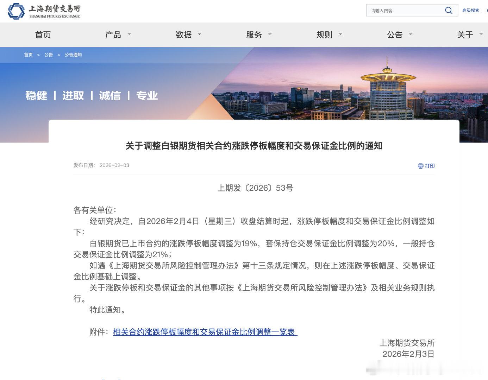Select the 数据 menu item

(183, 35)
